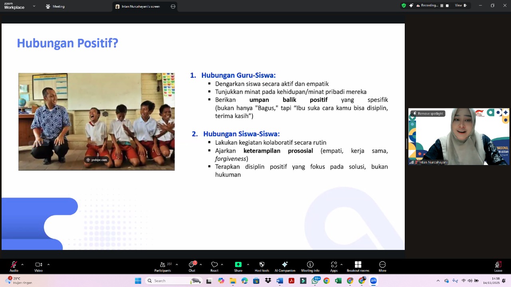Screen dimensions: 511x287
Task: Pause the cloud recording
Action: click(442, 6)
